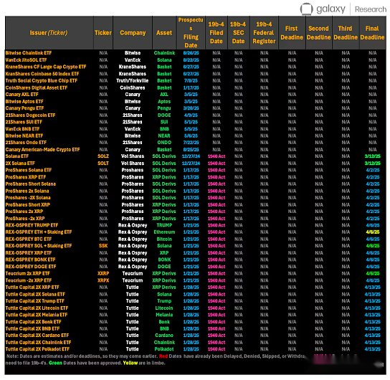Image resolution: width=390 pixels, height=380 pixels.
Task: Select the First Deadline header
Action: pos(292,33)
